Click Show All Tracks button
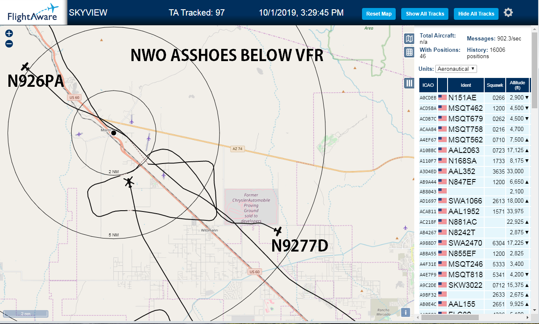The height and width of the screenshot is (324, 539). (x=425, y=14)
